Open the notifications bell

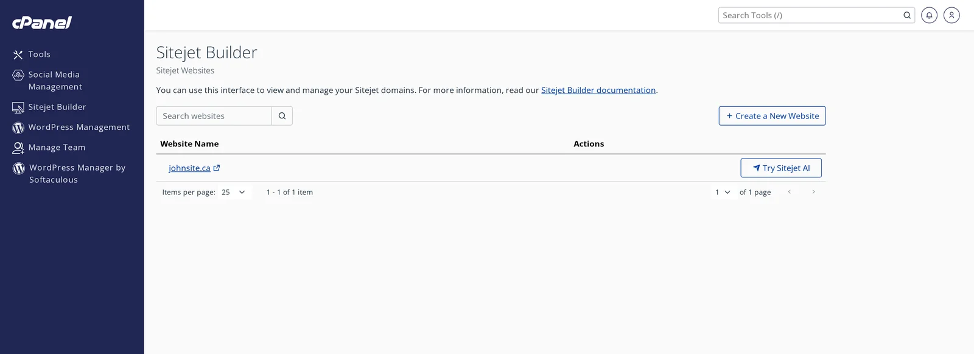point(929,15)
